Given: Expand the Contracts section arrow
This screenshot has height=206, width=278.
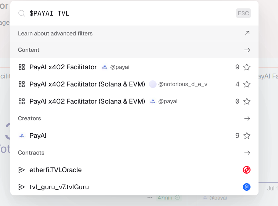Looking at the screenshot, I should [247, 153].
